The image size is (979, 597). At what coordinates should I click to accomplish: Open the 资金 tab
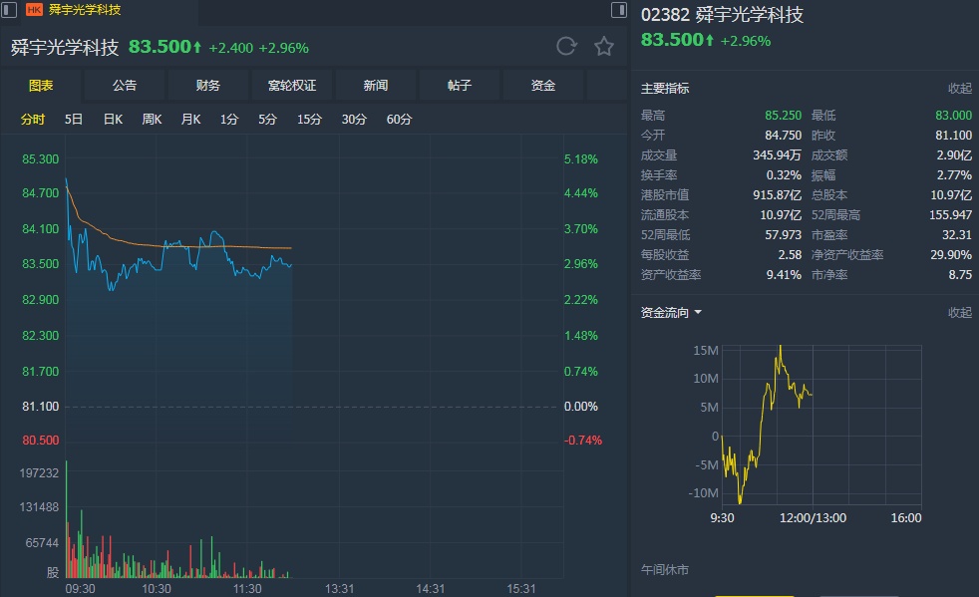543,86
